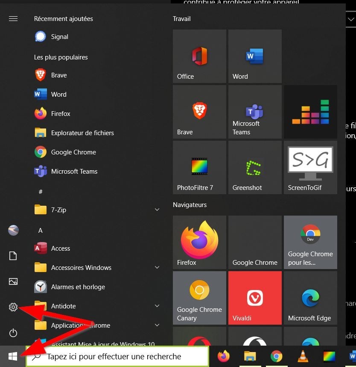Image resolution: width=356 pixels, height=367 pixels.
Task: Open the Deezer equalizer-bars tile
Action: click(x=310, y=112)
